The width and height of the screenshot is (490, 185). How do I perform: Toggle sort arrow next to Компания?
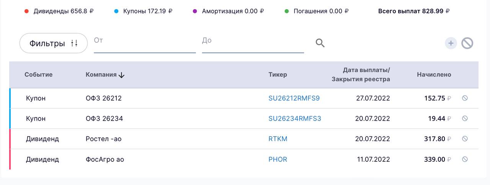click(121, 75)
